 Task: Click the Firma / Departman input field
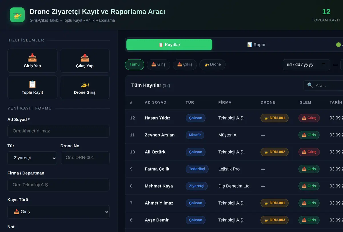tap(59, 185)
